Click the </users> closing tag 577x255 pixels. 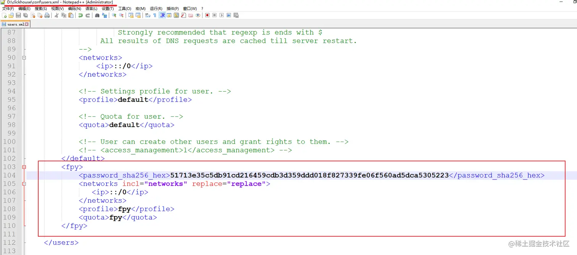coord(61,242)
